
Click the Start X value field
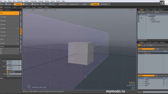click(14, 61)
